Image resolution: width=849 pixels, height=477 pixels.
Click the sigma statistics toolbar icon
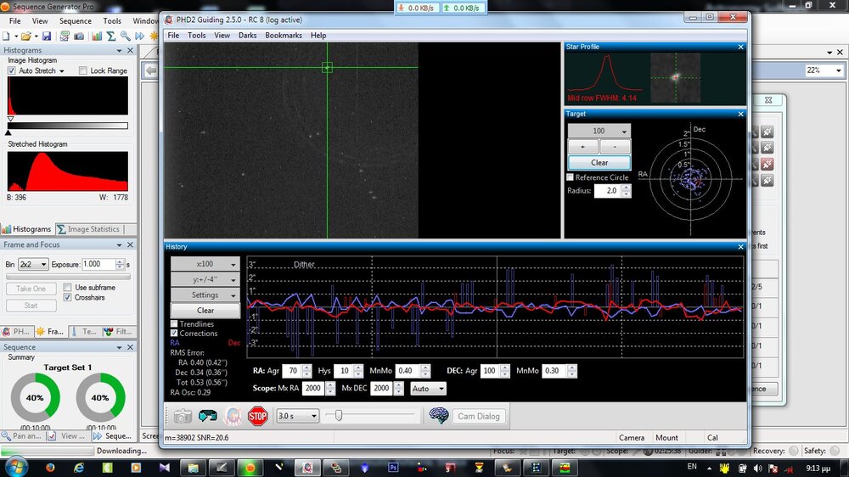[110, 36]
